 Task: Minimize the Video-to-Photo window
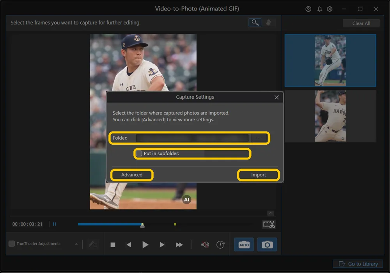click(344, 9)
